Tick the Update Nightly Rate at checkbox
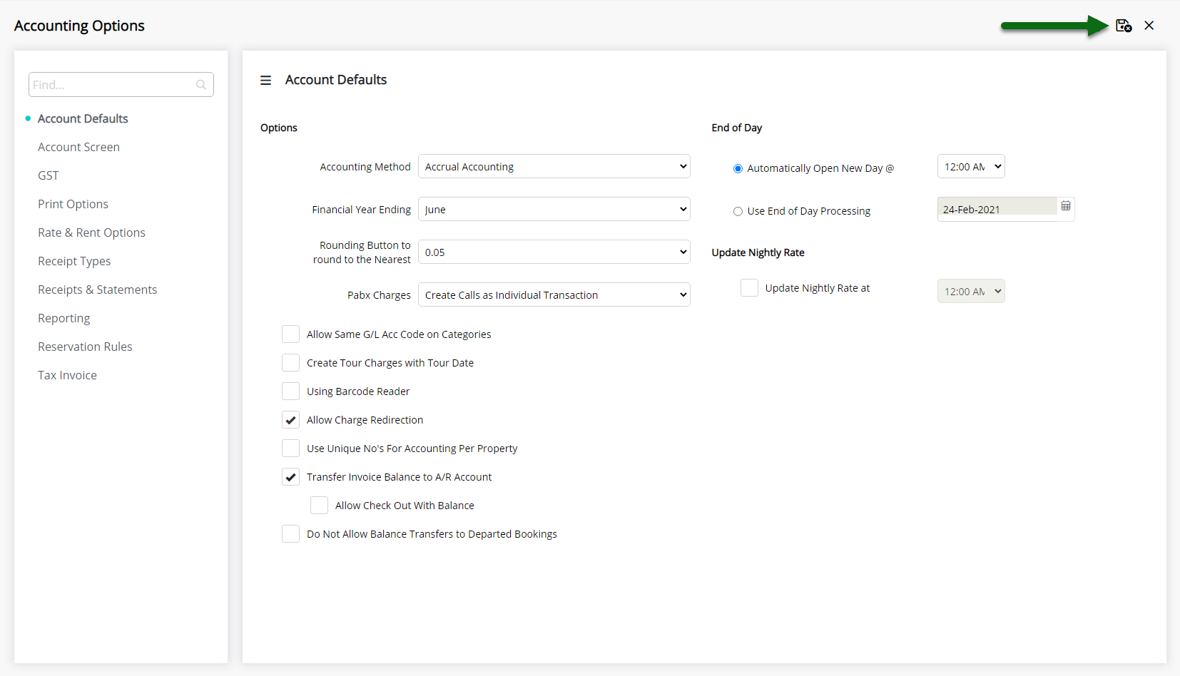 (749, 288)
